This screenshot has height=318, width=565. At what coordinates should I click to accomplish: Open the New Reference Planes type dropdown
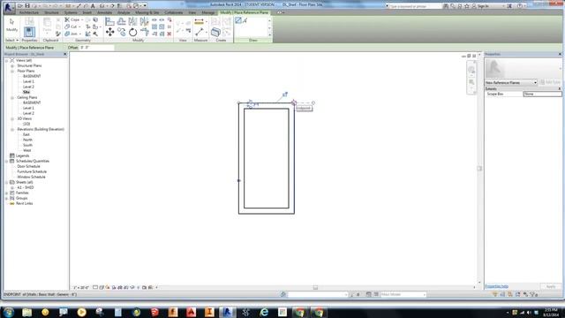[x=511, y=82]
